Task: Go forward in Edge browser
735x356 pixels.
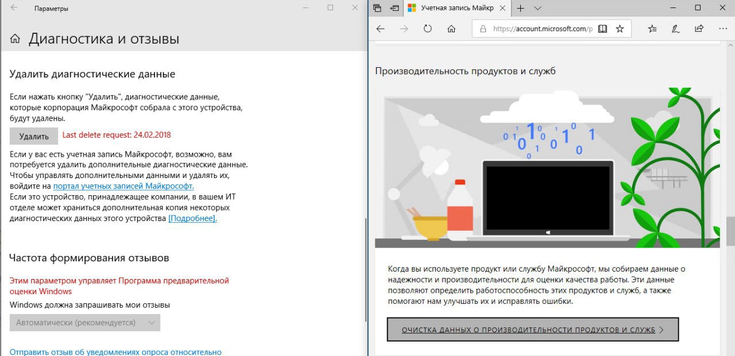Action: point(404,29)
